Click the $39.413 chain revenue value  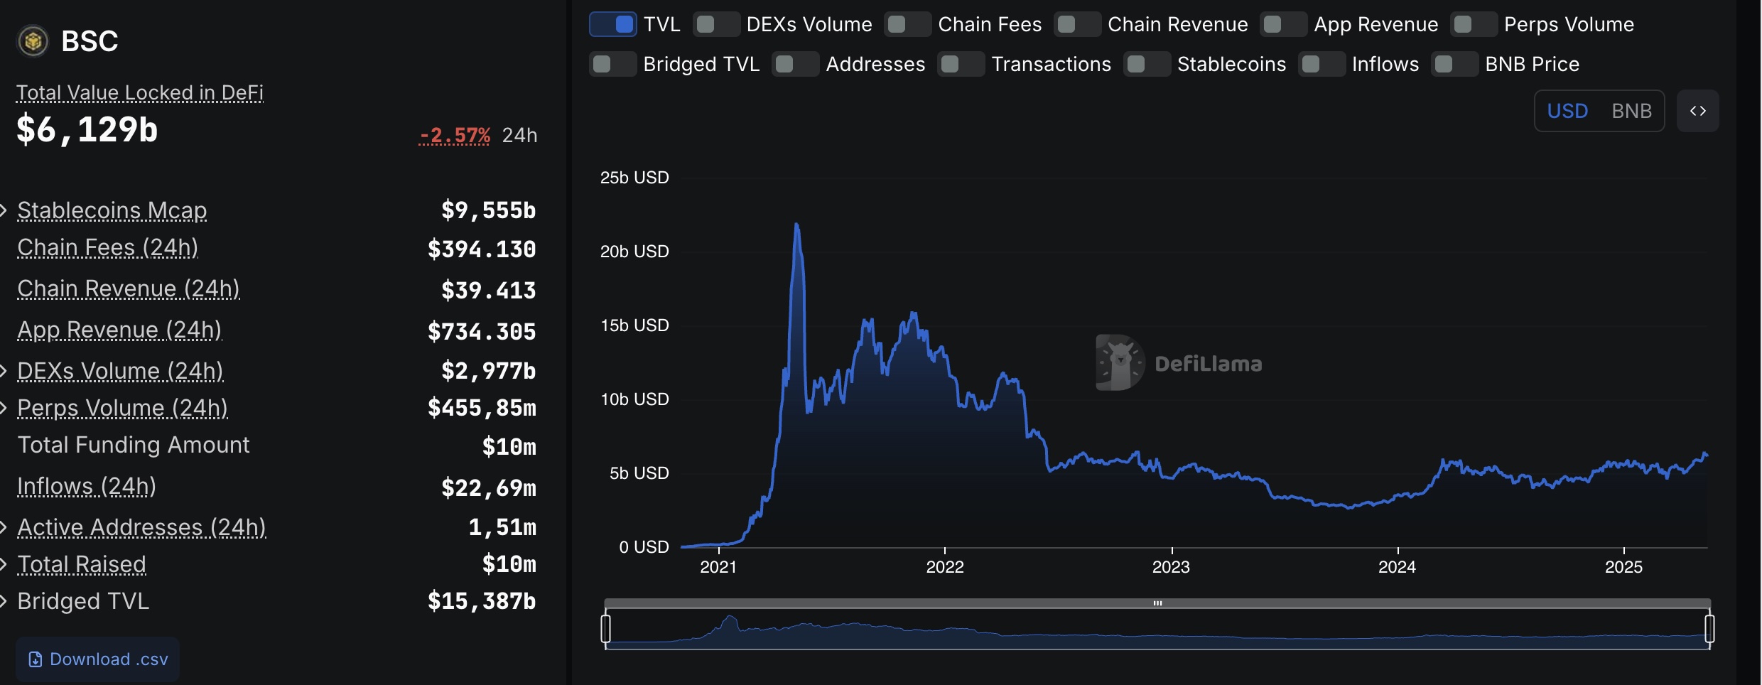(x=488, y=291)
